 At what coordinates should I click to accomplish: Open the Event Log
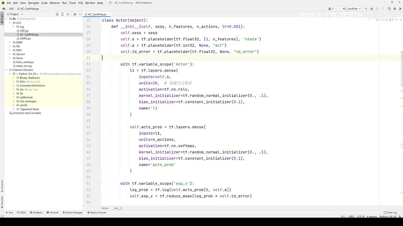390,213
